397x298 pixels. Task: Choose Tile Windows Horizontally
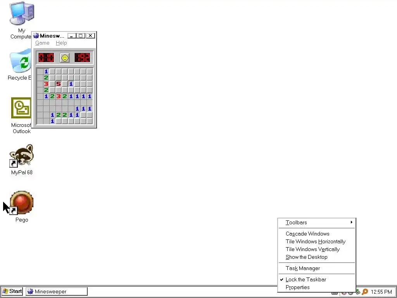tap(317, 241)
